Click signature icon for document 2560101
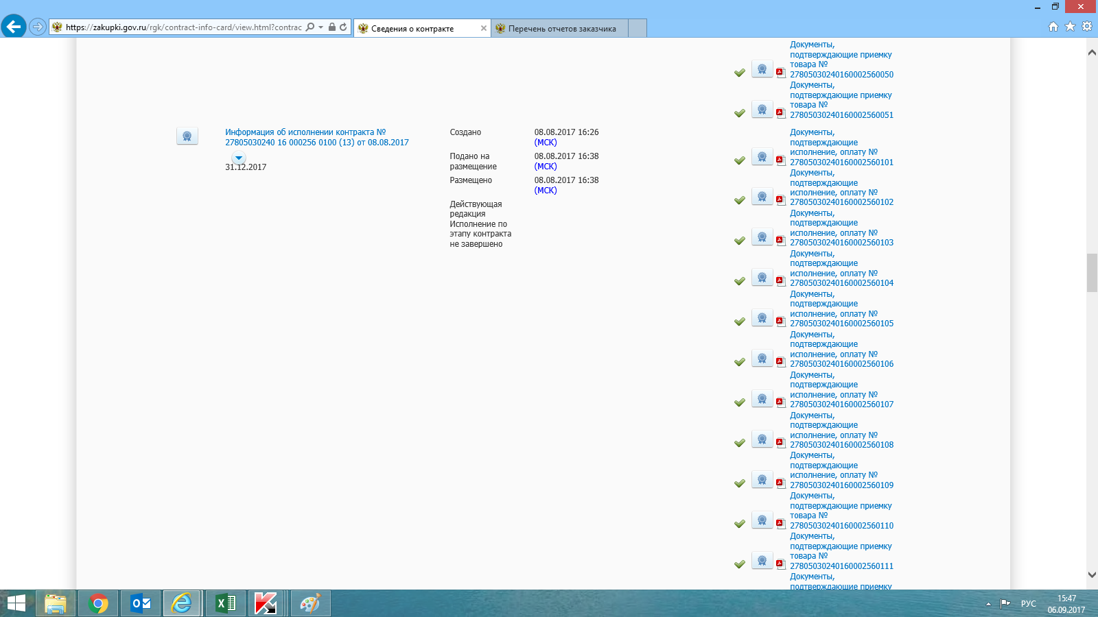Viewport: 1098px width, 617px height. click(x=762, y=157)
